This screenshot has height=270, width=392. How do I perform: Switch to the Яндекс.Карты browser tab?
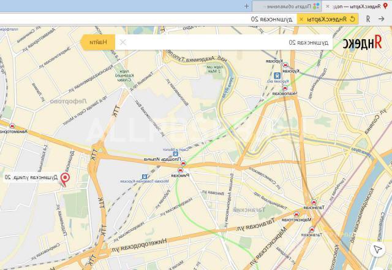(356, 6)
